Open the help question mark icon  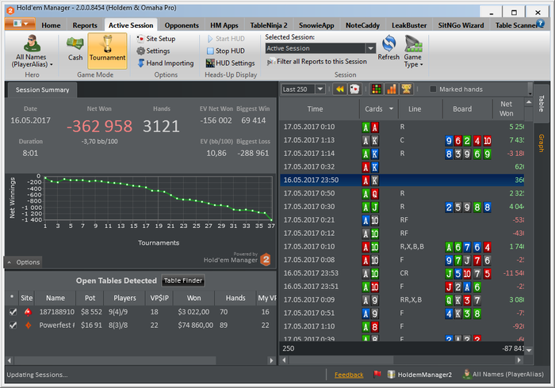[540, 23]
